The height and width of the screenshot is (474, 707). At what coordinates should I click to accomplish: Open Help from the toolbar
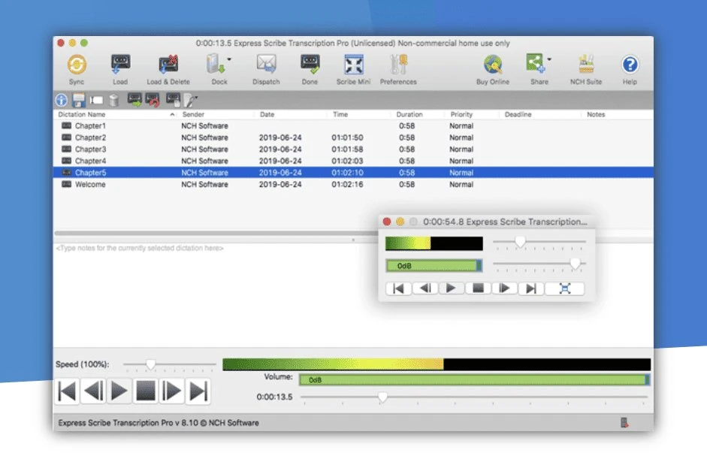click(629, 66)
